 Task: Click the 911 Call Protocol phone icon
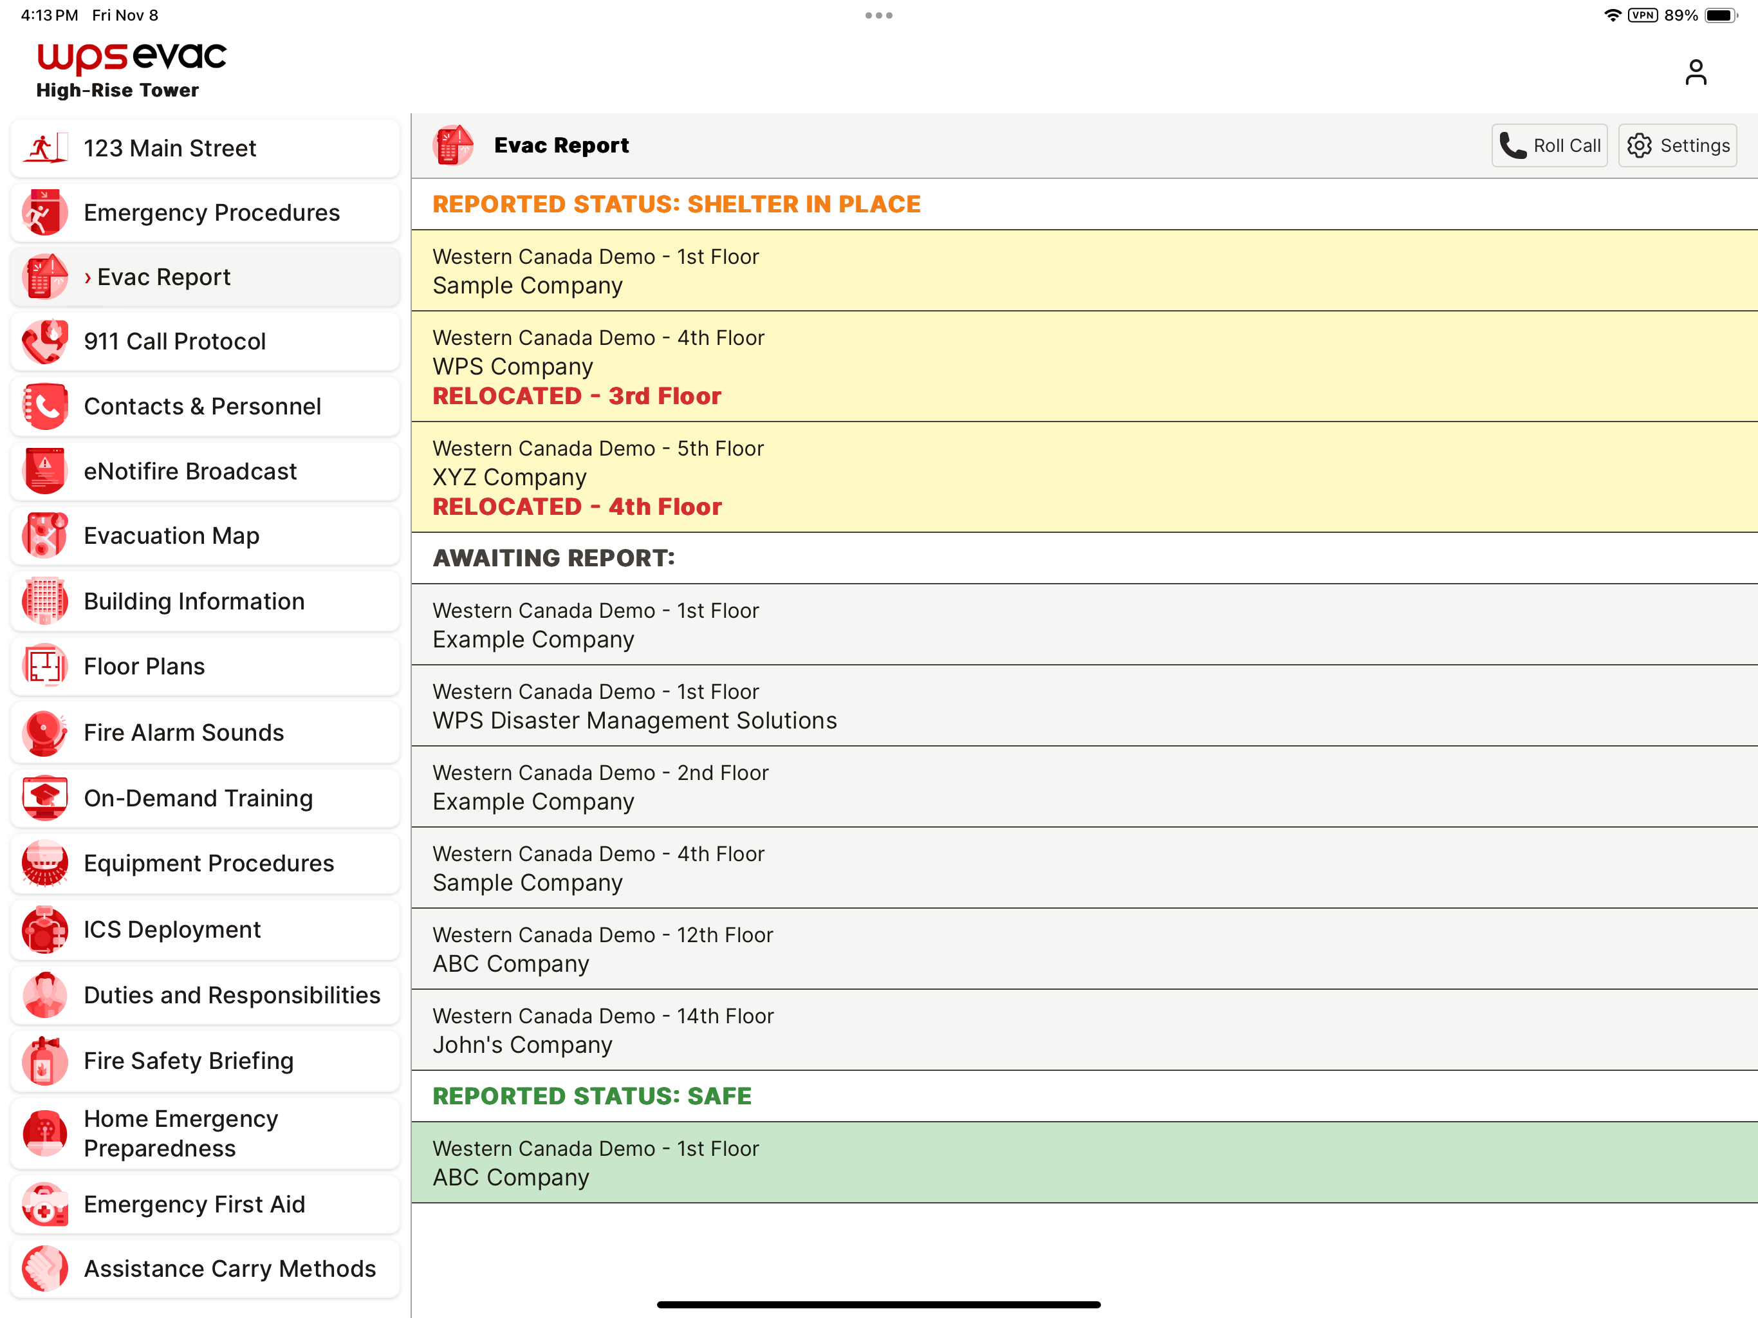click(x=45, y=341)
